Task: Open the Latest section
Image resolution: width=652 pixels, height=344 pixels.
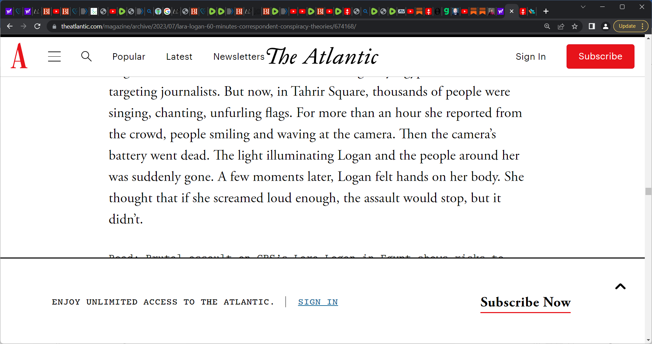Action: [179, 57]
